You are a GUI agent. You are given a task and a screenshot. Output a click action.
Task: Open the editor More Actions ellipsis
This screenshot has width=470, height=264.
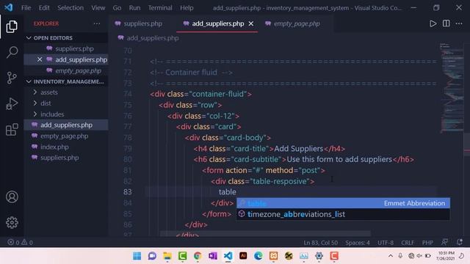(x=459, y=23)
